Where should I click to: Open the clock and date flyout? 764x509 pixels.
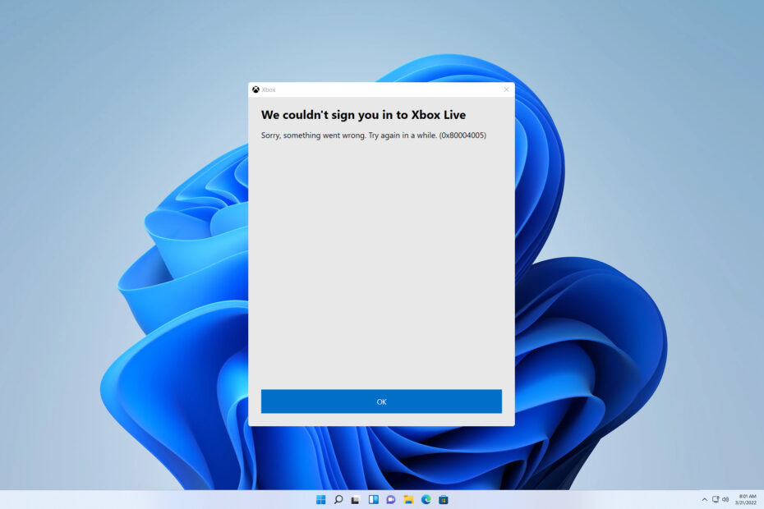click(x=746, y=499)
